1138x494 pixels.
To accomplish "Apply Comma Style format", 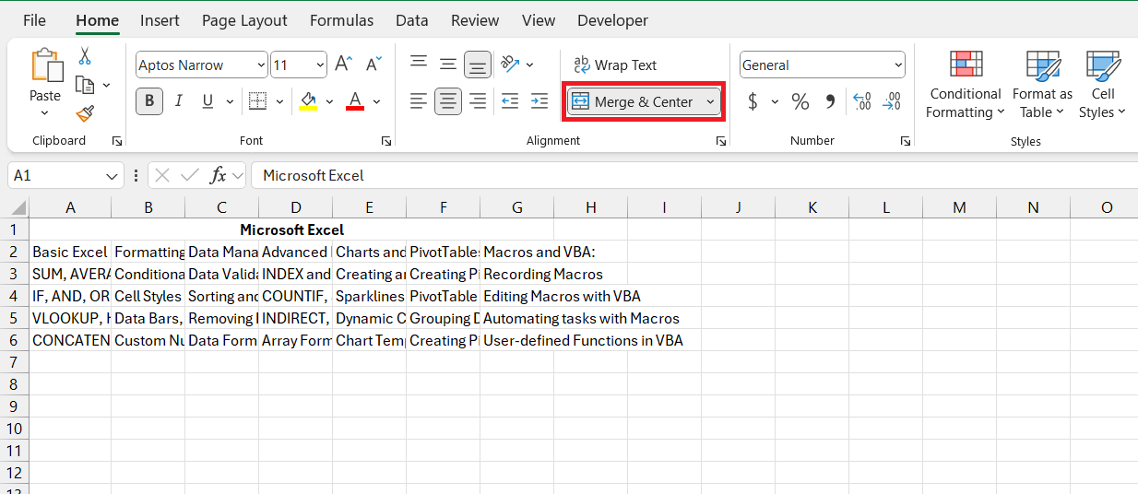I will point(830,101).
